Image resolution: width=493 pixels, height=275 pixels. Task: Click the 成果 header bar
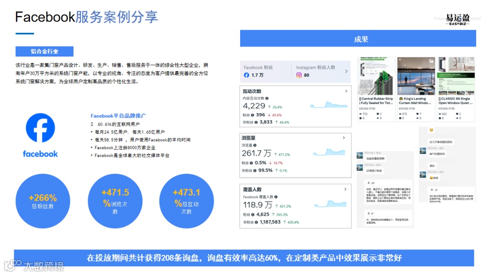pos(358,39)
